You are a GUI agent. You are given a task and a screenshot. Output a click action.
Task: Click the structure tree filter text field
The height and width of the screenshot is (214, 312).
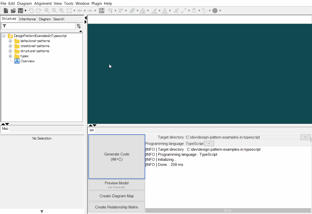(38, 26)
